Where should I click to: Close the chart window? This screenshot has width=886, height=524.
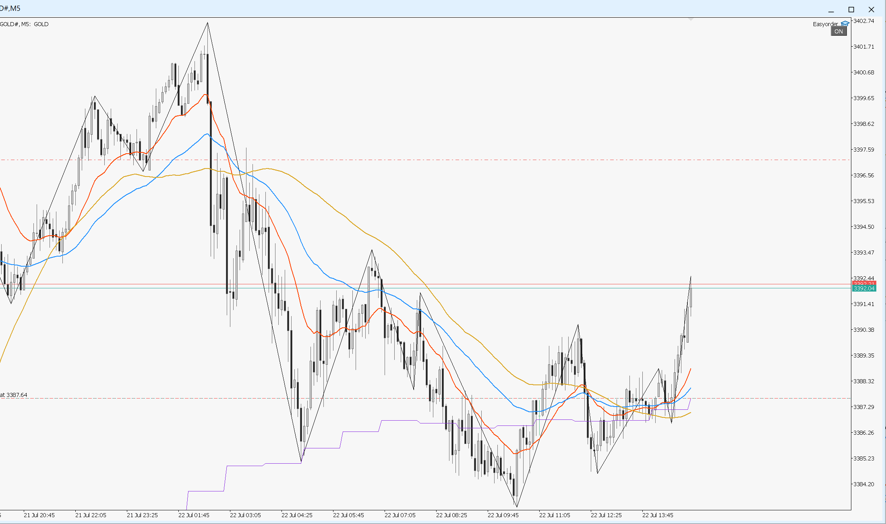(x=871, y=9)
